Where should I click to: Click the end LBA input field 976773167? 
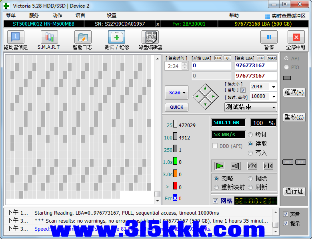click(256, 66)
